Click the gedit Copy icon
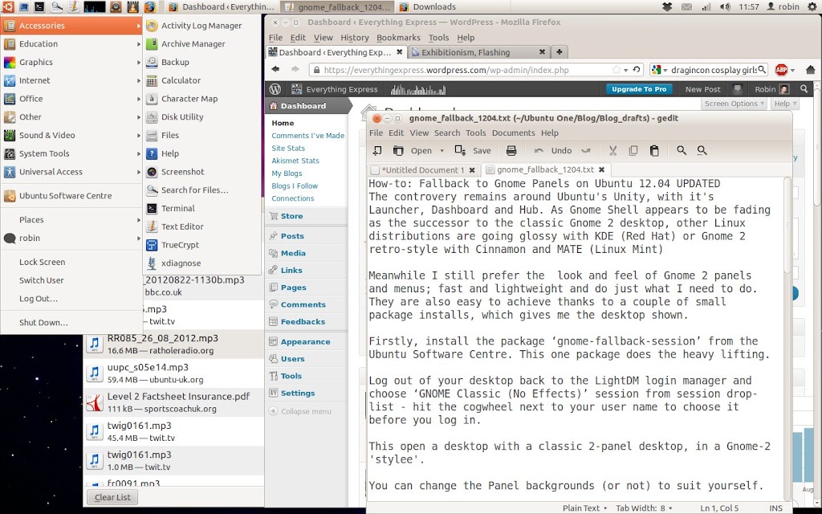 633,150
